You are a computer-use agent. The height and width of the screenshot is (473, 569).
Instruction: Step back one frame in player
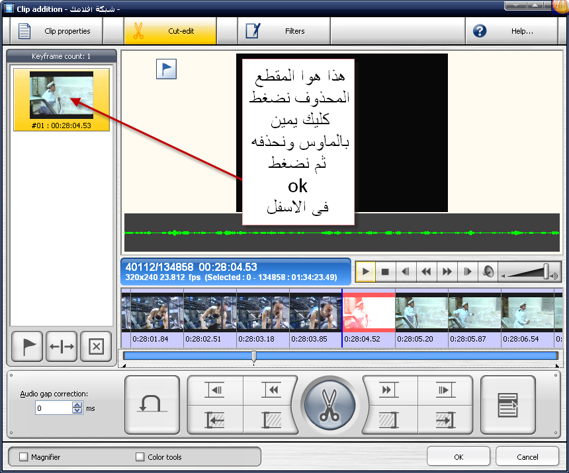(x=406, y=272)
